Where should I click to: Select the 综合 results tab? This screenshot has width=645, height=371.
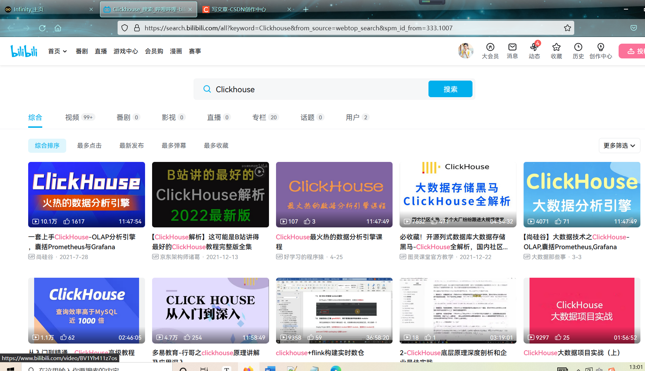tap(35, 118)
